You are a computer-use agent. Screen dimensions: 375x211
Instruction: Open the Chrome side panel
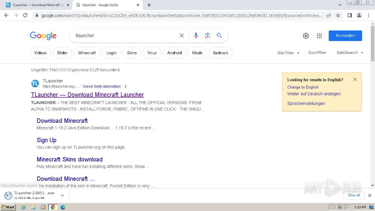[x=350, y=15]
